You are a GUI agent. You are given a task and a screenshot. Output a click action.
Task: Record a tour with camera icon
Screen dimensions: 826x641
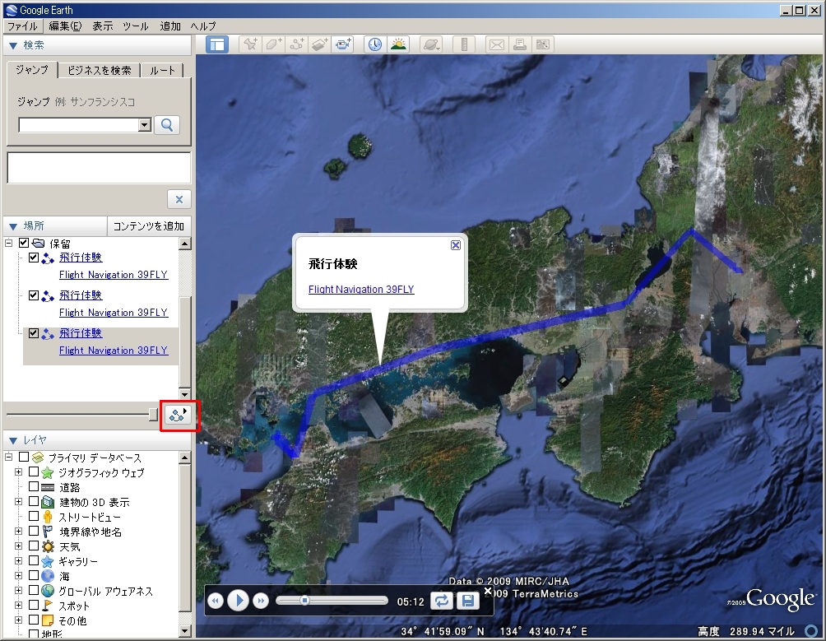click(x=343, y=44)
